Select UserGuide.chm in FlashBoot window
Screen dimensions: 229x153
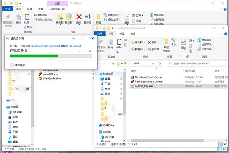coord(50,79)
